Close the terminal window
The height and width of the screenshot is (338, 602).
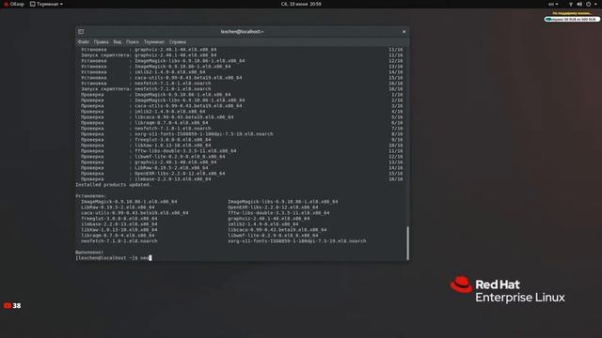click(x=404, y=31)
